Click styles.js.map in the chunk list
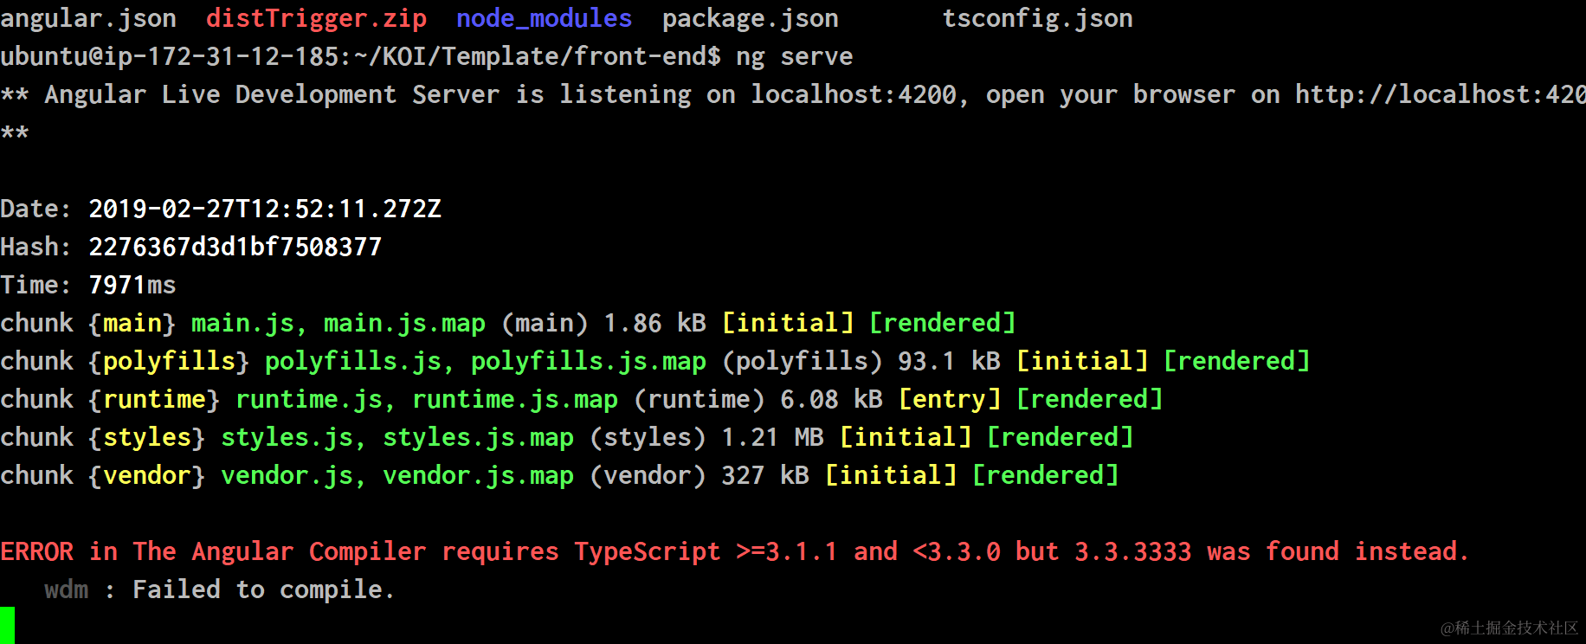The width and height of the screenshot is (1586, 644). pyautogui.click(x=478, y=438)
